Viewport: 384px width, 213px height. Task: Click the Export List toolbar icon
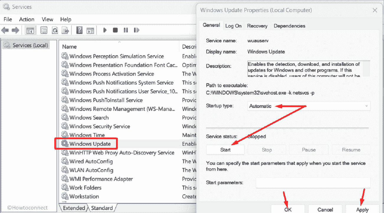coord(66,30)
